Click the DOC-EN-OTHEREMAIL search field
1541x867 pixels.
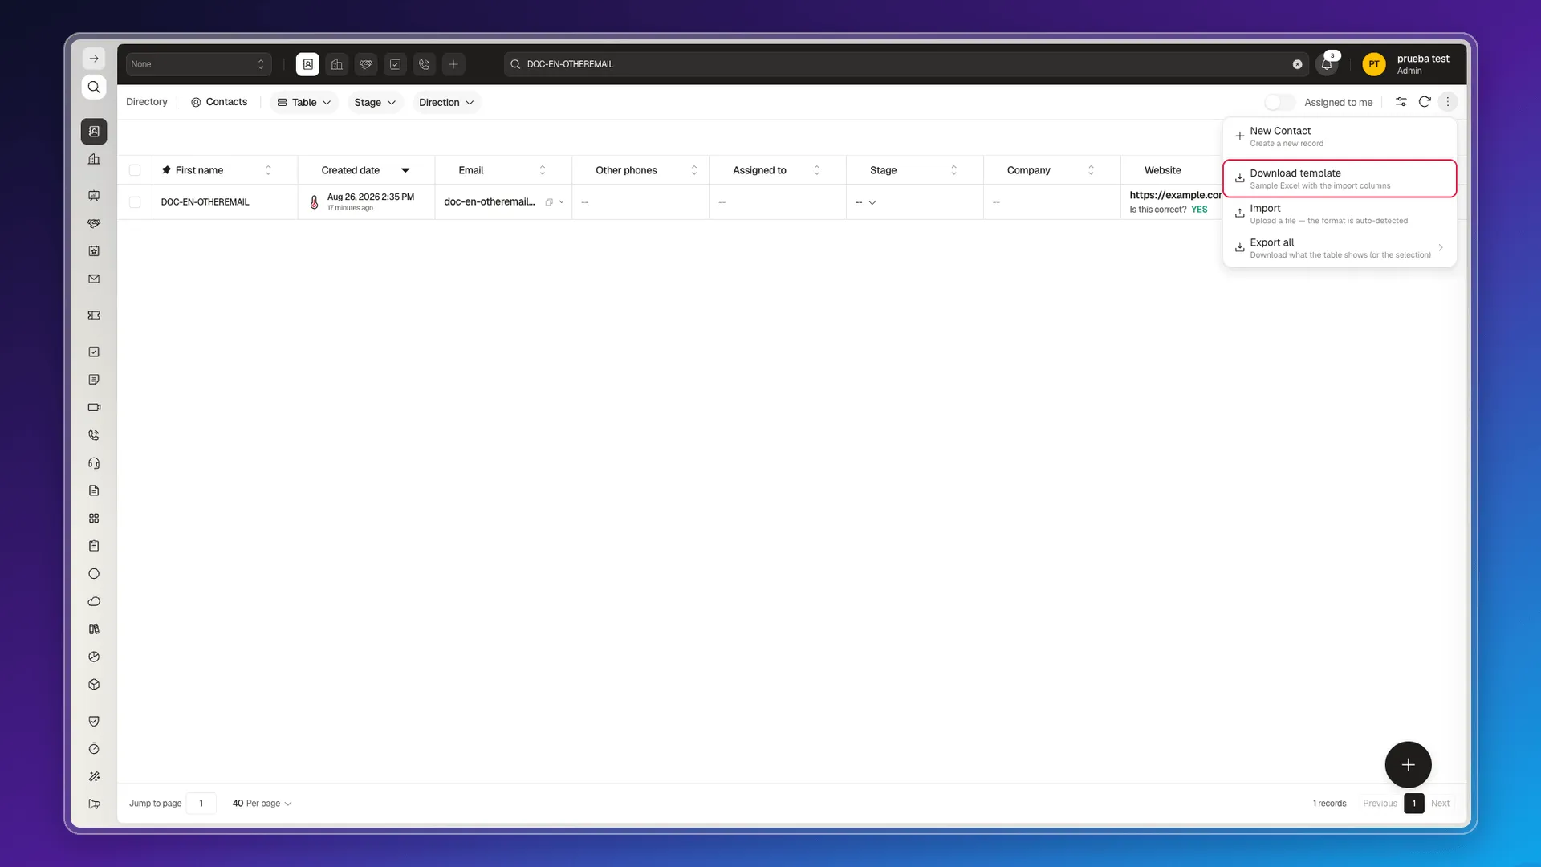(906, 64)
